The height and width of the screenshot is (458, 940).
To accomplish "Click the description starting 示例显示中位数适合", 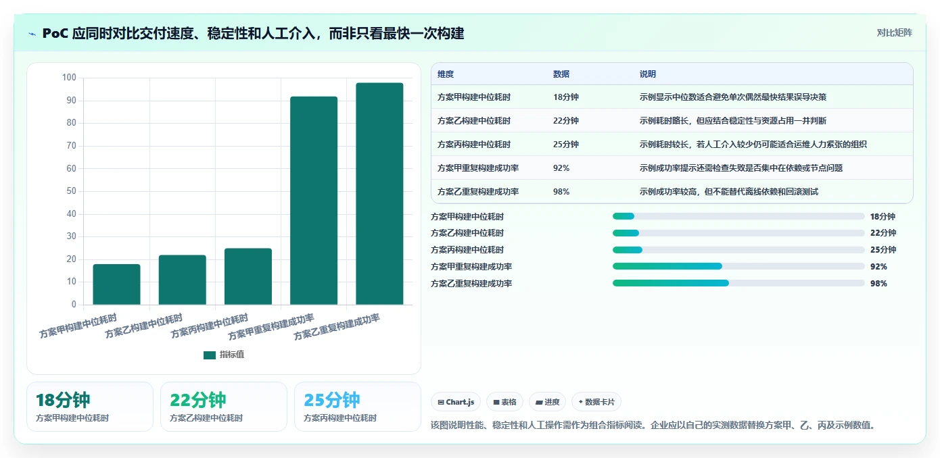I will pos(733,97).
